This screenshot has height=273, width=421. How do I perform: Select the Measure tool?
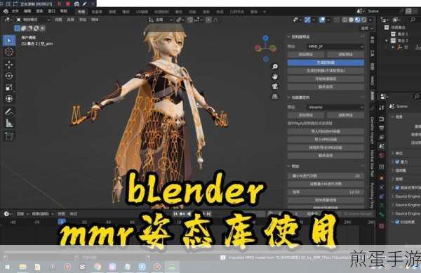coord(9,123)
